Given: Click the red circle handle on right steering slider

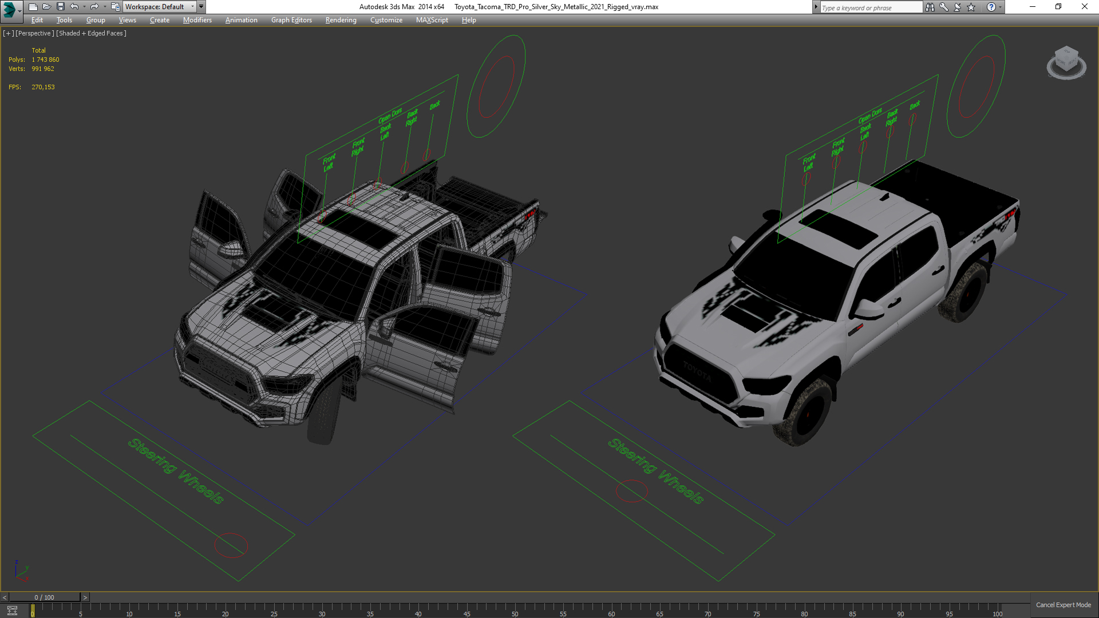Looking at the screenshot, I should (x=631, y=491).
